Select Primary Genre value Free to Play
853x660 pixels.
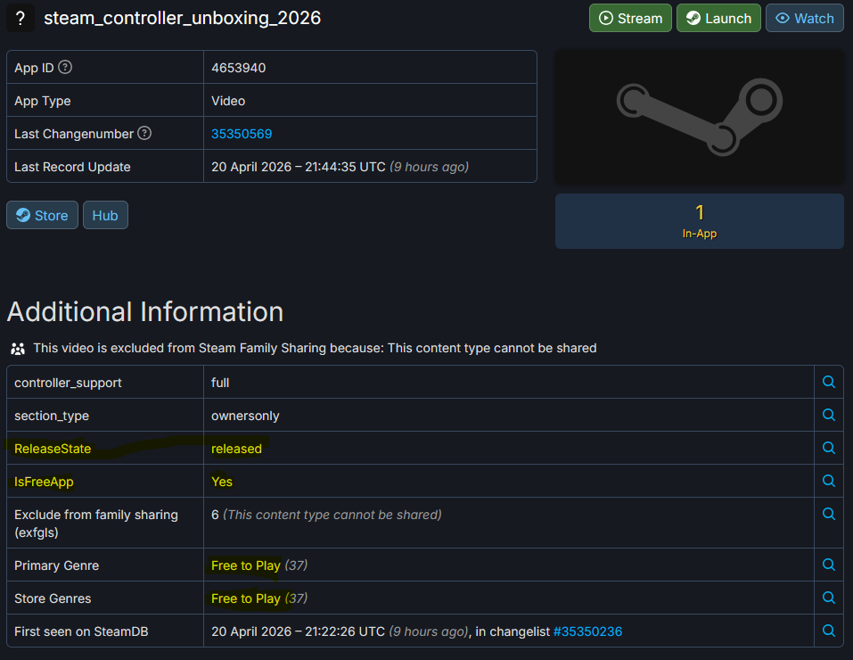246,565
